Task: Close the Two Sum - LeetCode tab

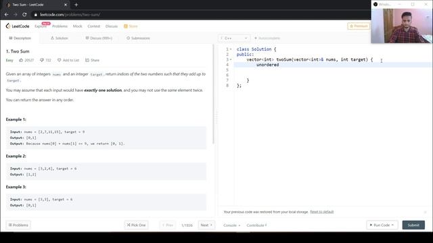Action: (66, 5)
